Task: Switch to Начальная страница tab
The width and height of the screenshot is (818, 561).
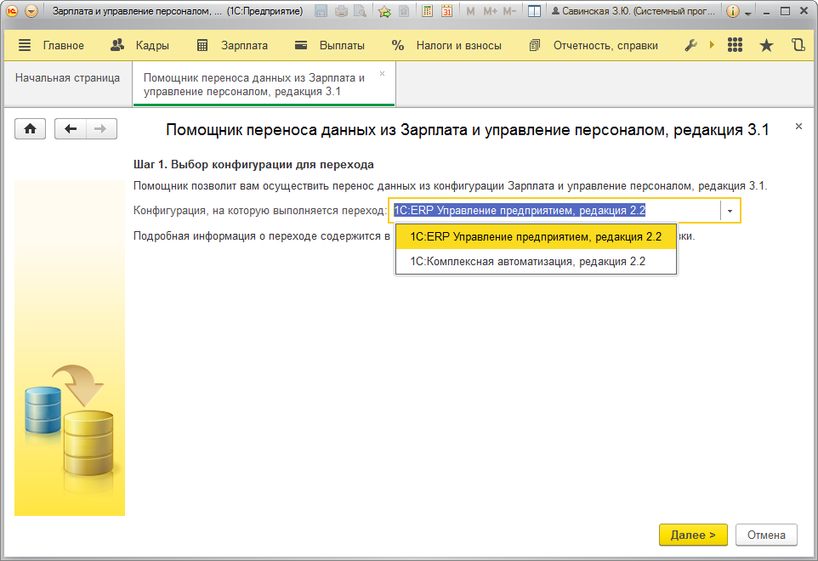Action: (x=67, y=78)
